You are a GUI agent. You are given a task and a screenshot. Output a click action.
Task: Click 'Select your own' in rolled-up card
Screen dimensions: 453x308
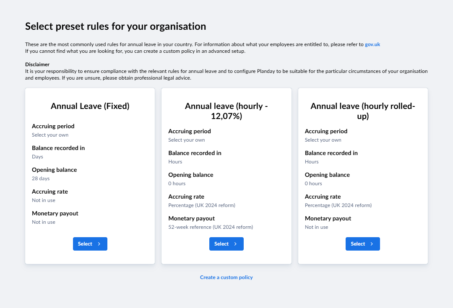coord(323,140)
